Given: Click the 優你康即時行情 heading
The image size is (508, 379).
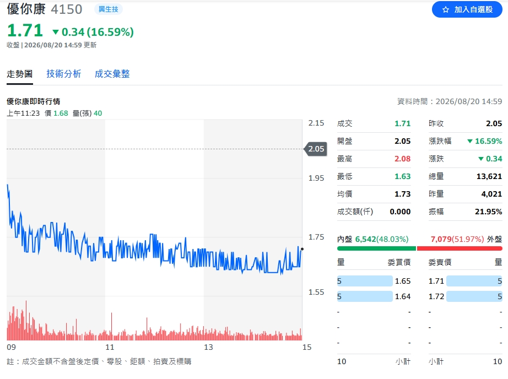Looking at the screenshot, I should (x=34, y=101).
